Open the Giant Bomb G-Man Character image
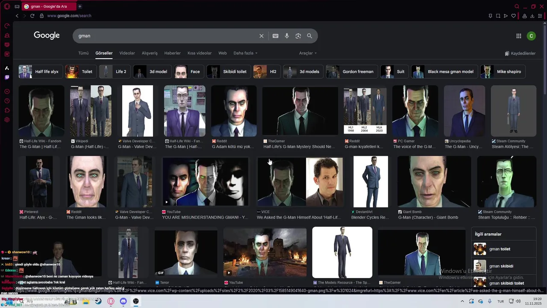The height and width of the screenshot is (308, 547). (x=434, y=182)
